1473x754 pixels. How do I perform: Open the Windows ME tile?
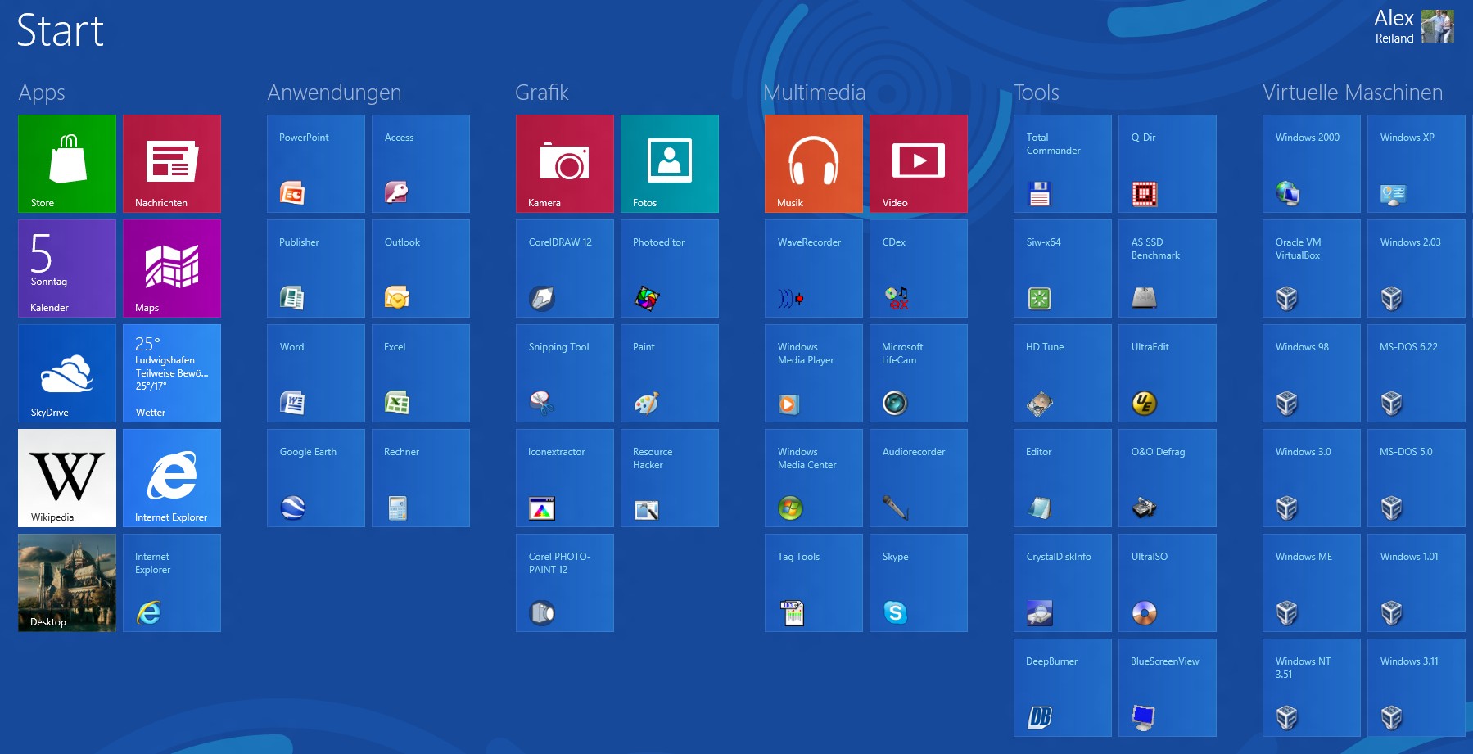coord(1312,583)
